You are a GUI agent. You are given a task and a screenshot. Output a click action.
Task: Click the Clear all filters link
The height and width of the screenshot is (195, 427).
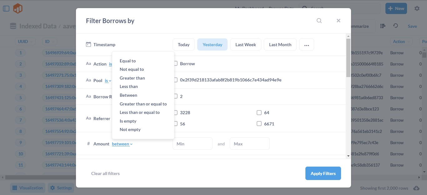pos(105,173)
